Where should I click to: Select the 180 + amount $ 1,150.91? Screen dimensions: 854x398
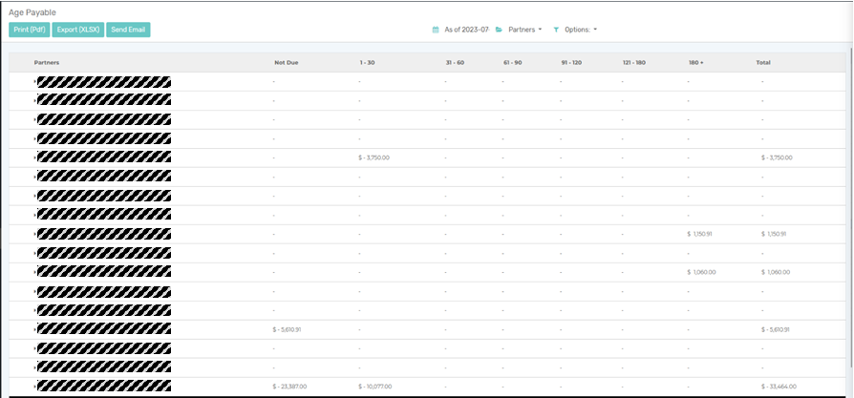(x=700, y=234)
